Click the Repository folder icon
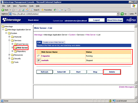The width and height of the screenshot is (138, 103). [16, 51]
